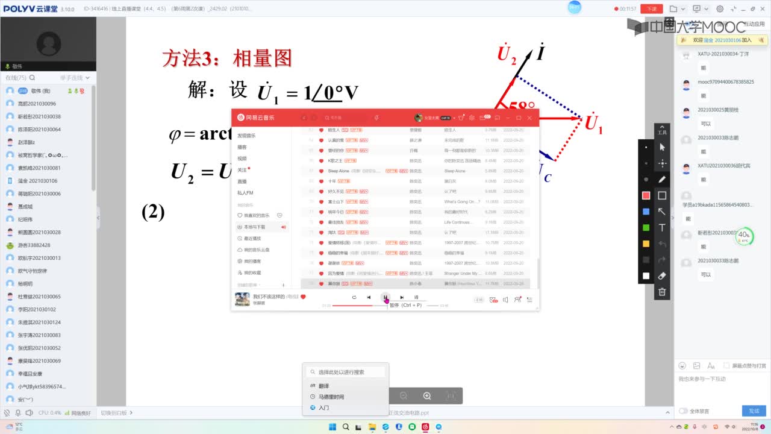
Task: Select the mouse pointer tool
Action: (x=662, y=146)
